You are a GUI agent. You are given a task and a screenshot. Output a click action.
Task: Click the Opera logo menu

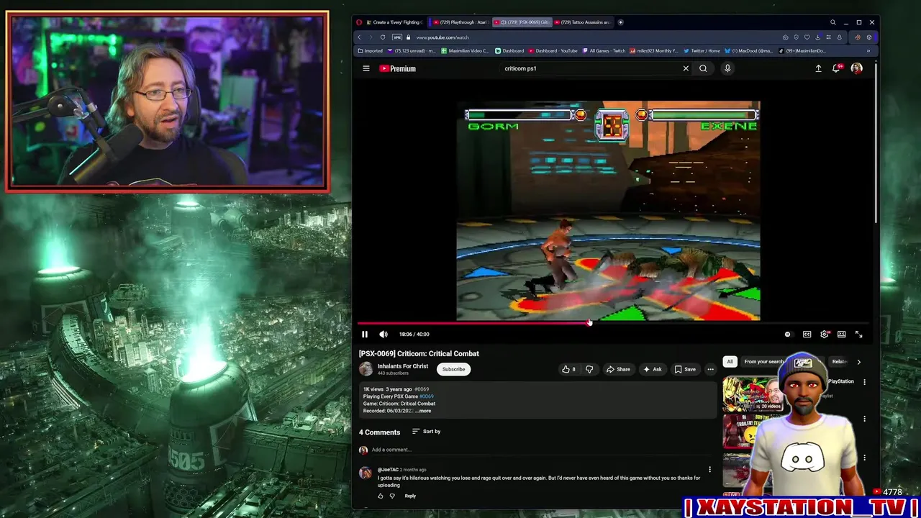359,22
